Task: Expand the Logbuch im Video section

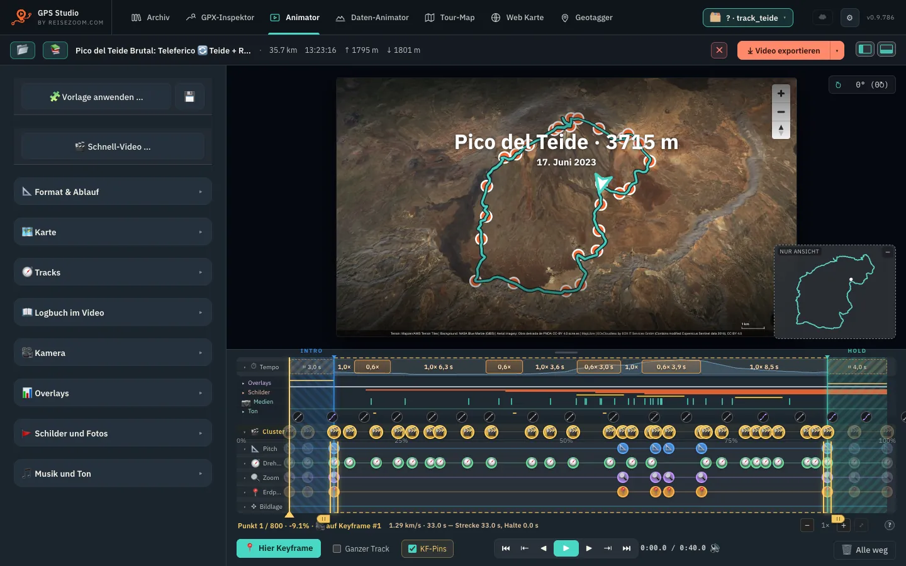Action: point(113,313)
